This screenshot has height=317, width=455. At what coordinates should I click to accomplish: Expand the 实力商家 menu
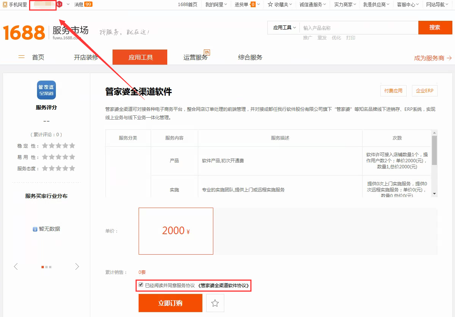coord(345,5)
